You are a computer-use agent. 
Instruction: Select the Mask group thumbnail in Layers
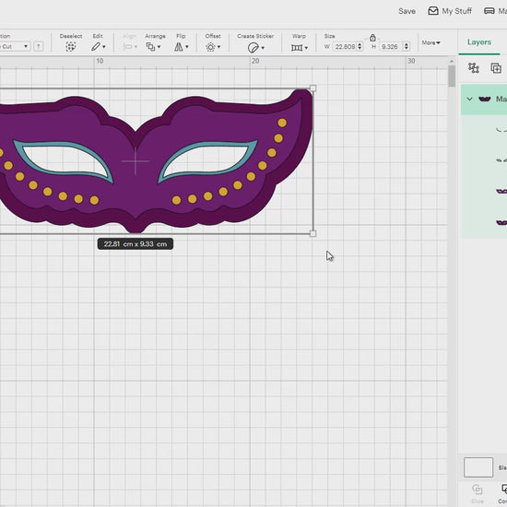(x=484, y=99)
